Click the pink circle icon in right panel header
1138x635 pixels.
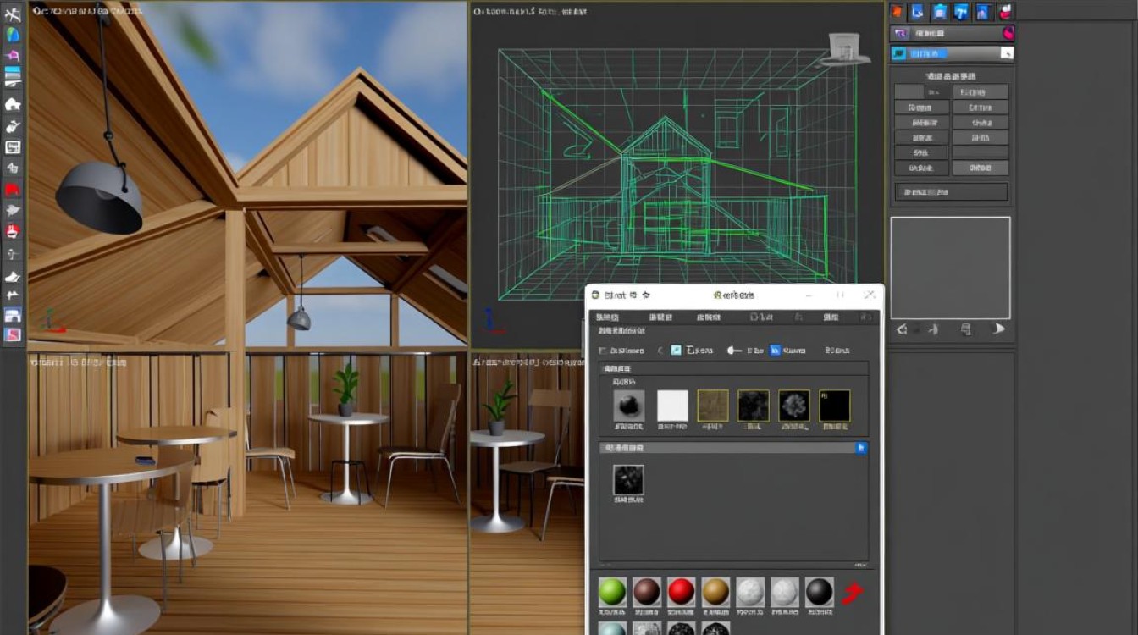(1008, 34)
